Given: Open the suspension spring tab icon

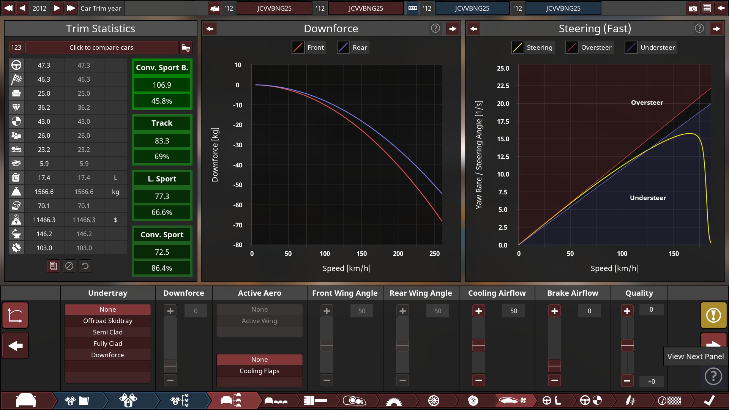Looking at the screenshot, I should [630, 401].
